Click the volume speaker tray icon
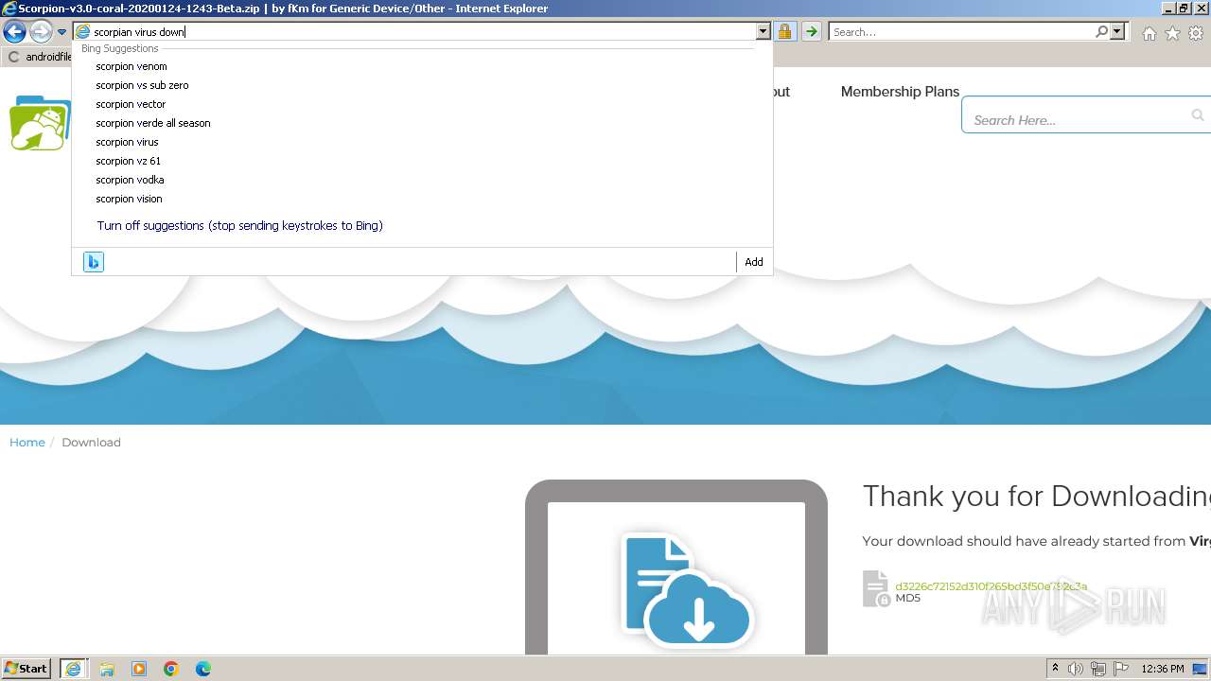 (x=1076, y=669)
